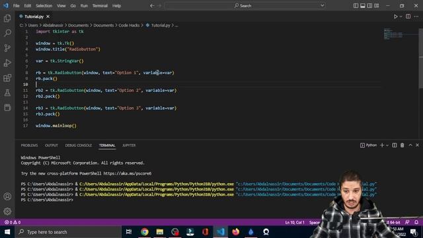The image size is (423, 238).
Task: Open the Manage gear settings icon
Action: 7,212
